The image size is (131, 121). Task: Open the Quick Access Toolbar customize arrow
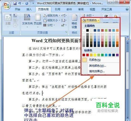pyautogui.click(x=33, y=3)
